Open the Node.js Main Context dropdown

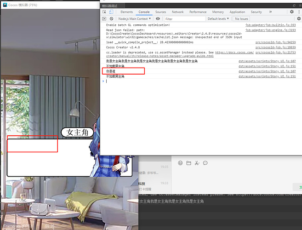(134, 19)
